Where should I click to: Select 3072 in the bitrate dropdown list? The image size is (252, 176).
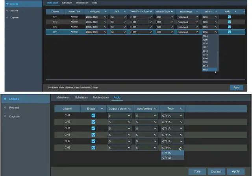(209, 55)
